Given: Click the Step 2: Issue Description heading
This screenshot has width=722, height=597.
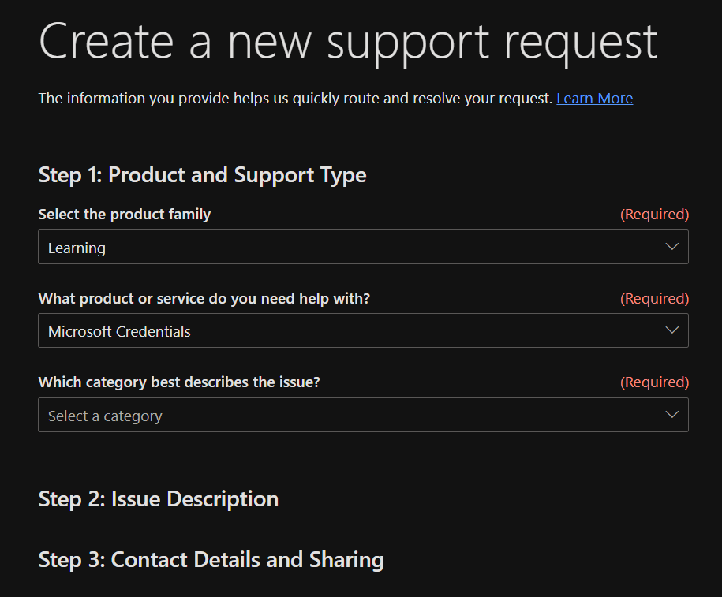Looking at the screenshot, I should point(159,499).
